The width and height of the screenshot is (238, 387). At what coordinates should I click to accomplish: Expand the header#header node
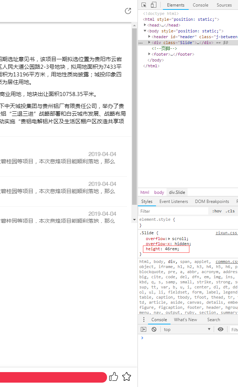[x=149, y=36]
